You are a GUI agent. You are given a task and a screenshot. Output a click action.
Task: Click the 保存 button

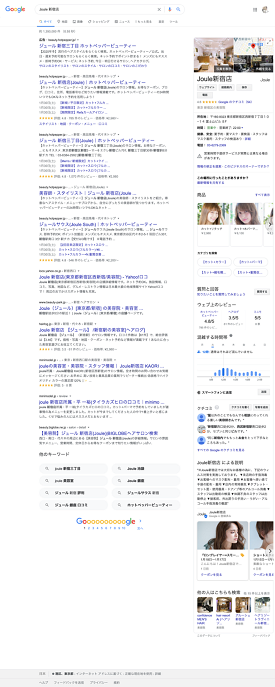coord(244,87)
